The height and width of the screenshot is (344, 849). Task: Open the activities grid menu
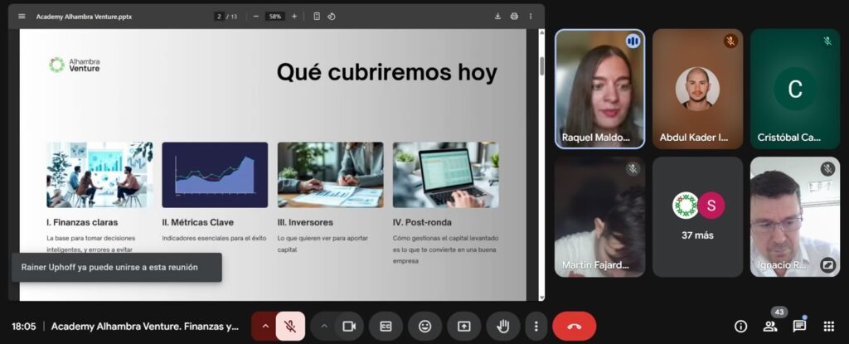(x=829, y=327)
